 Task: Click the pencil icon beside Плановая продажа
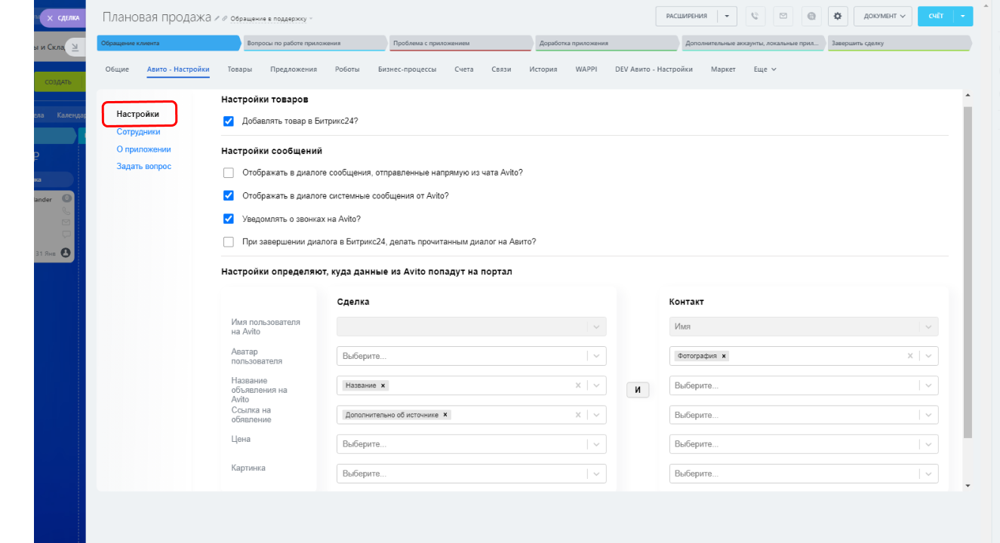tap(217, 17)
